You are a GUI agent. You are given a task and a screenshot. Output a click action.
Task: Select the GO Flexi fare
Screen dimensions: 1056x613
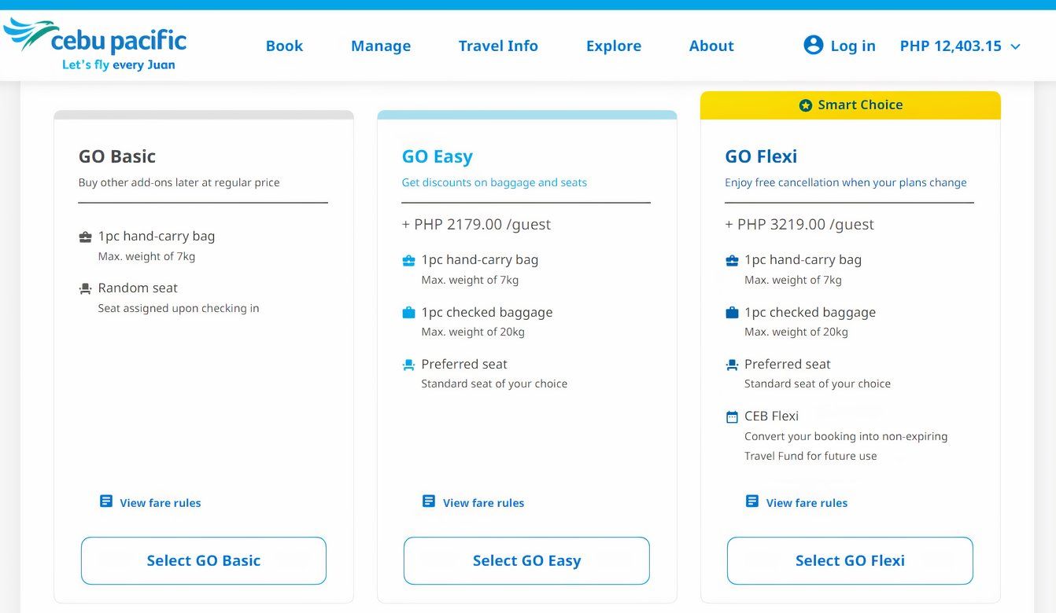pos(849,560)
